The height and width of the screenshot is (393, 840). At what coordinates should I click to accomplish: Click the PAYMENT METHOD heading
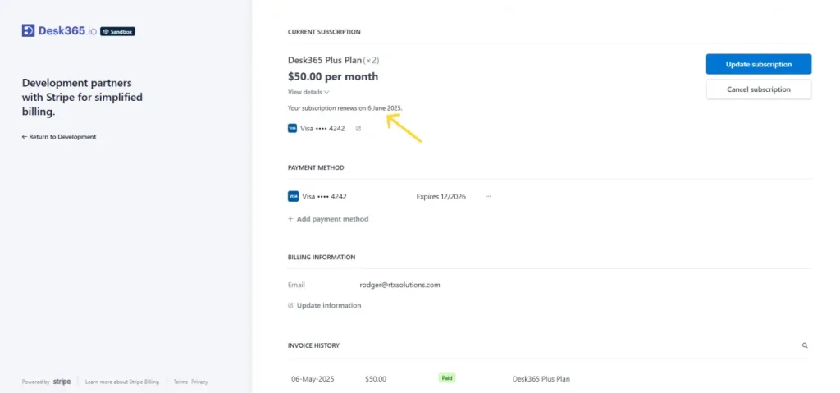point(316,168)
